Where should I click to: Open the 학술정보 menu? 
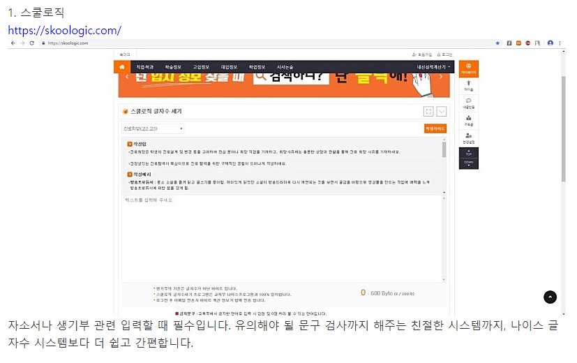tap(173, 67)
